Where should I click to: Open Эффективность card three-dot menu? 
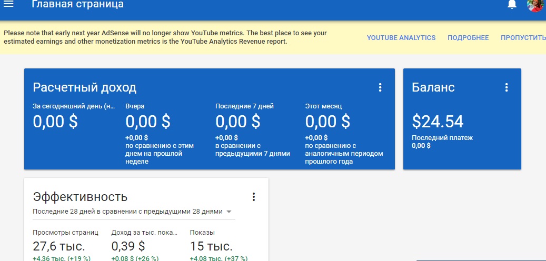[254, 197]
